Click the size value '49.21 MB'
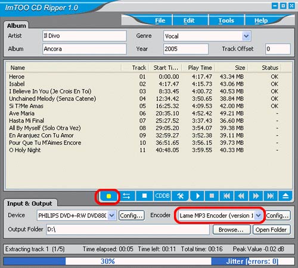 232,113
